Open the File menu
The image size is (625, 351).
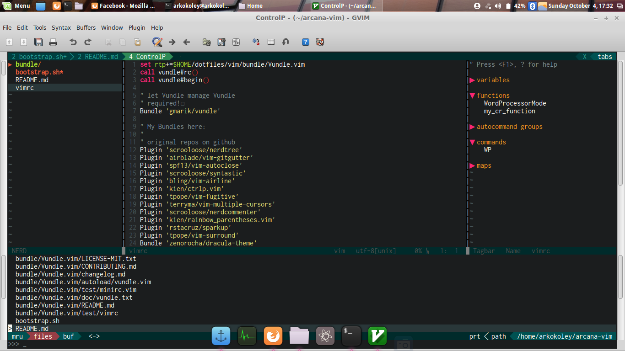tap(7, 27)
